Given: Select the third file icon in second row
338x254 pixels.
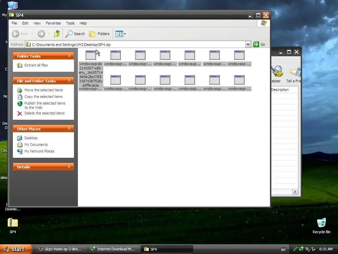Looking at the screenshot, I should click(x=140, y=80).
